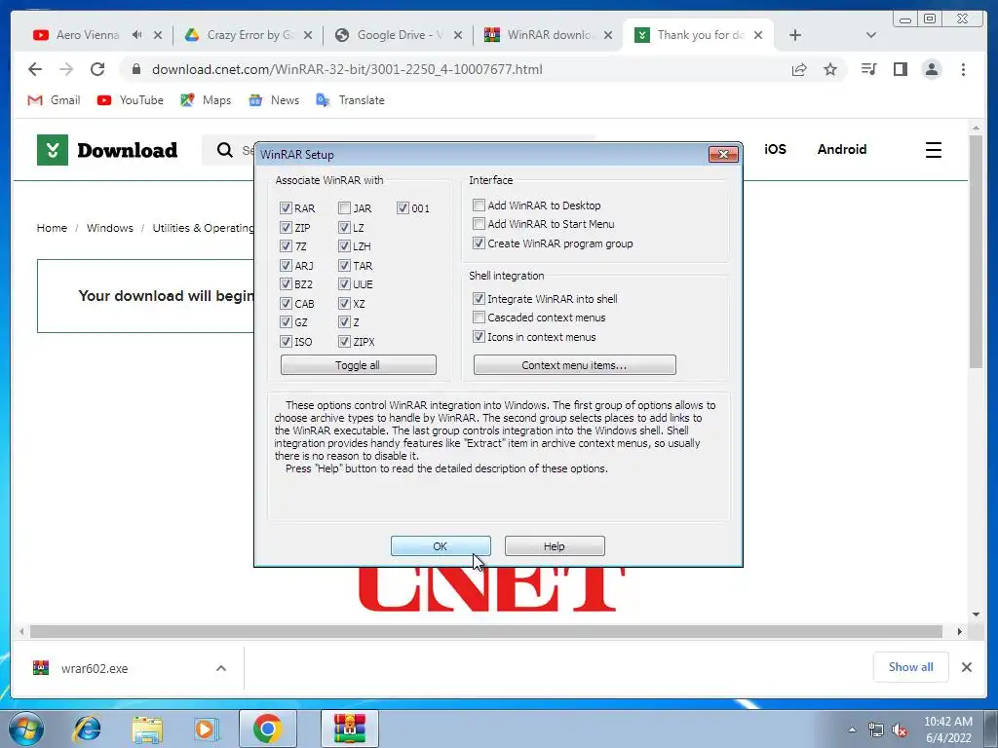Show hidden system tray icons arrow
This screenshot has width=998, height=748.
pyautogui.click(x=852, y=730)
